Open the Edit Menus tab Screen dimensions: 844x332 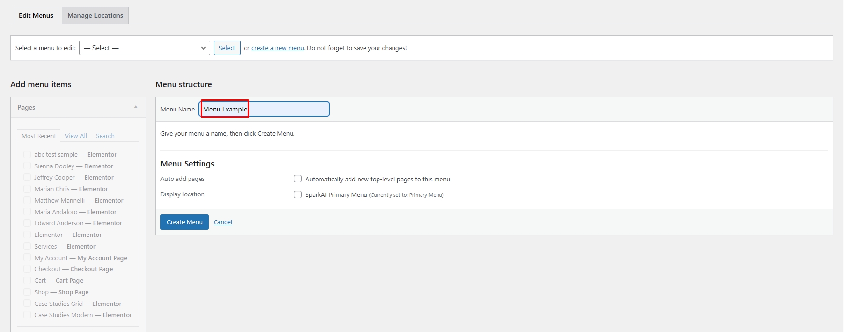click(36, 15)
